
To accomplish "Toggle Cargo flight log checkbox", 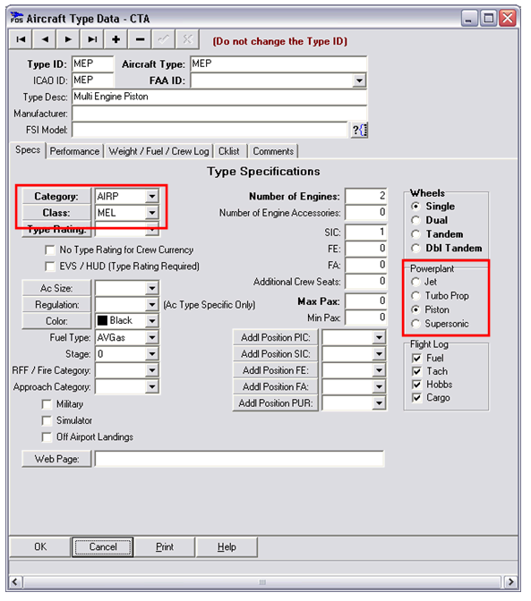I will (x=416, y=398).
